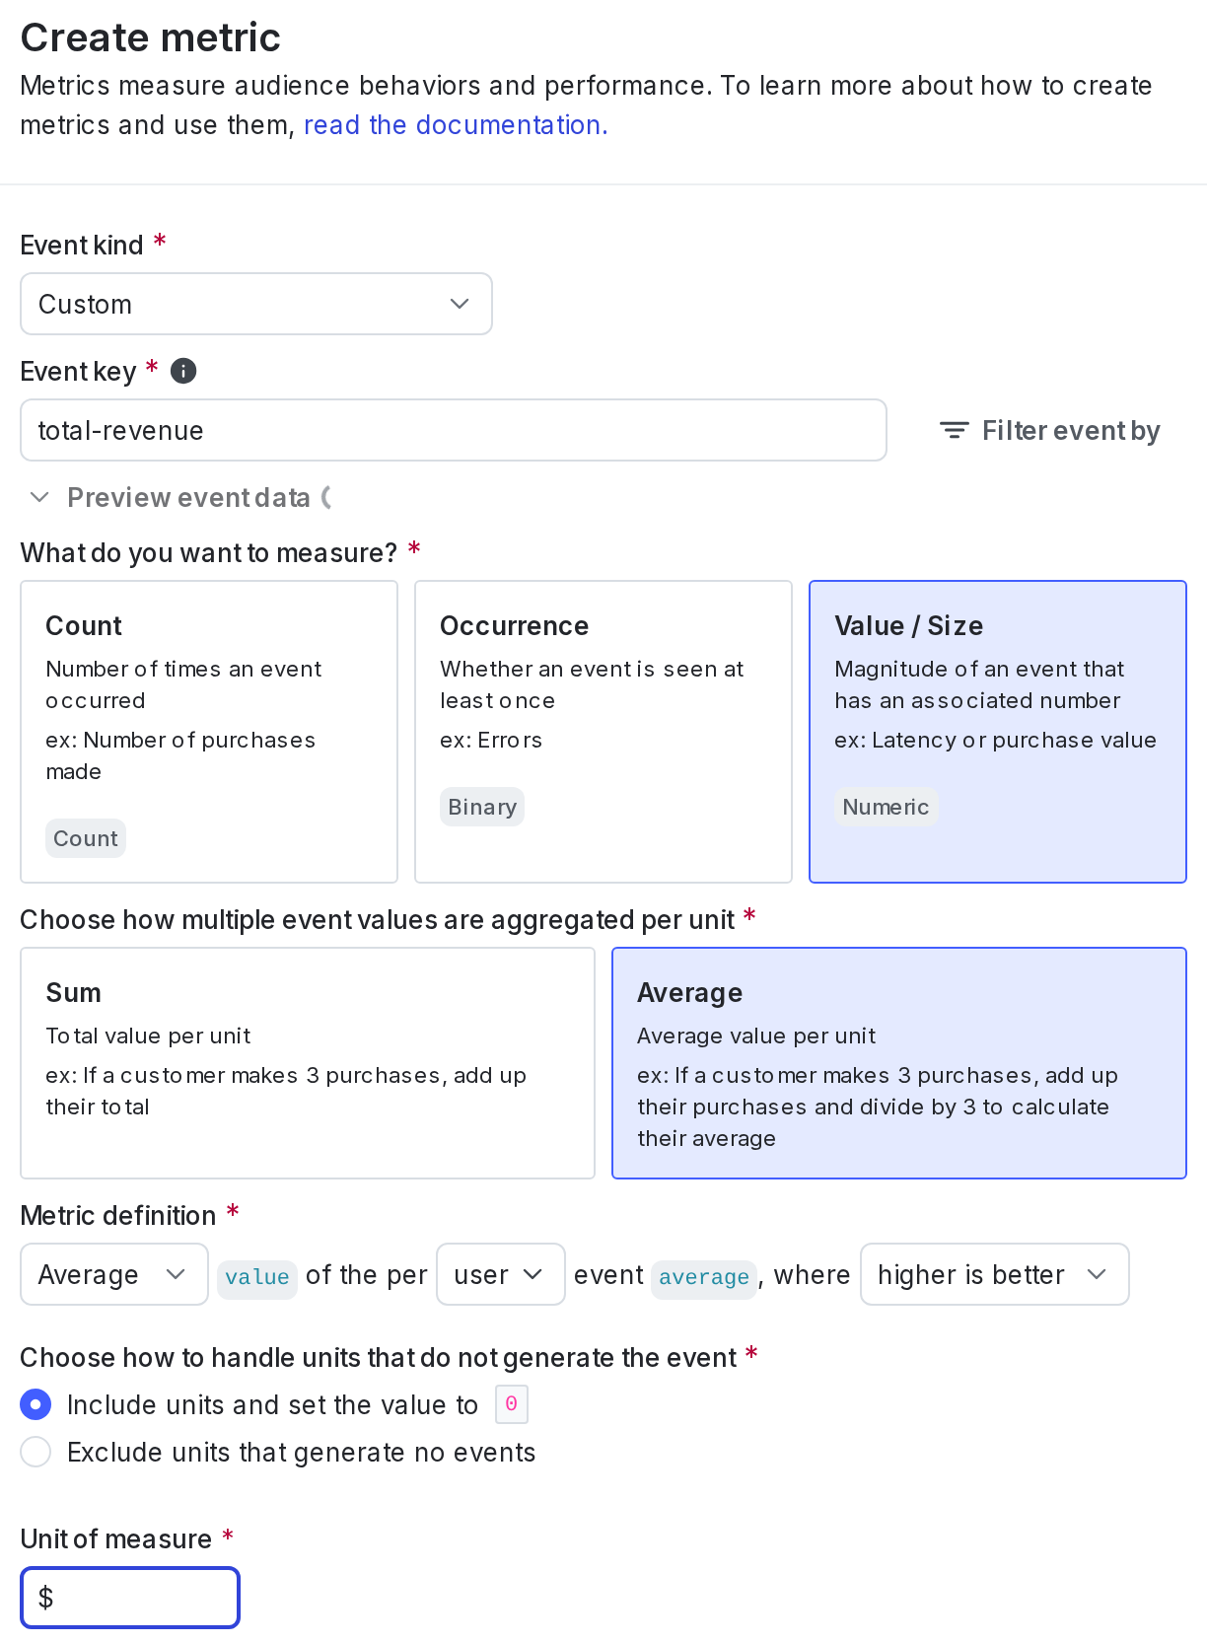Choose the Average aggregation option

[898, 1063]
